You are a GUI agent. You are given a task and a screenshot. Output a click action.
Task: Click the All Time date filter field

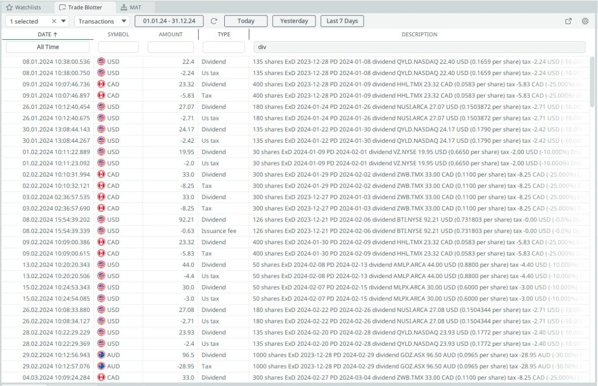(48, 47)
